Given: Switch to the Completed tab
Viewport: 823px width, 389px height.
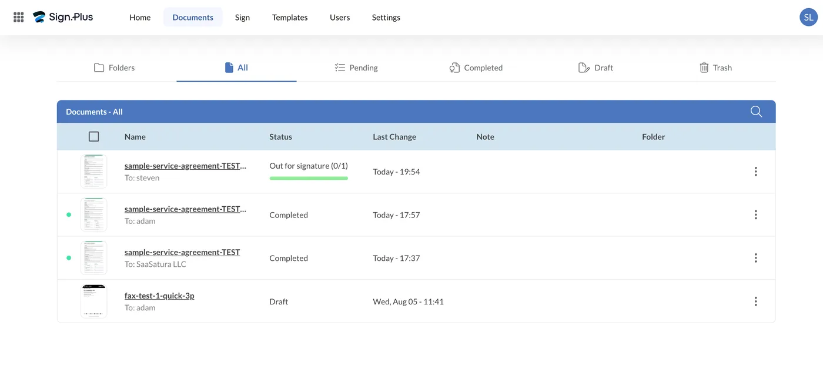Looking at the screenshot, I should (476, 68).
